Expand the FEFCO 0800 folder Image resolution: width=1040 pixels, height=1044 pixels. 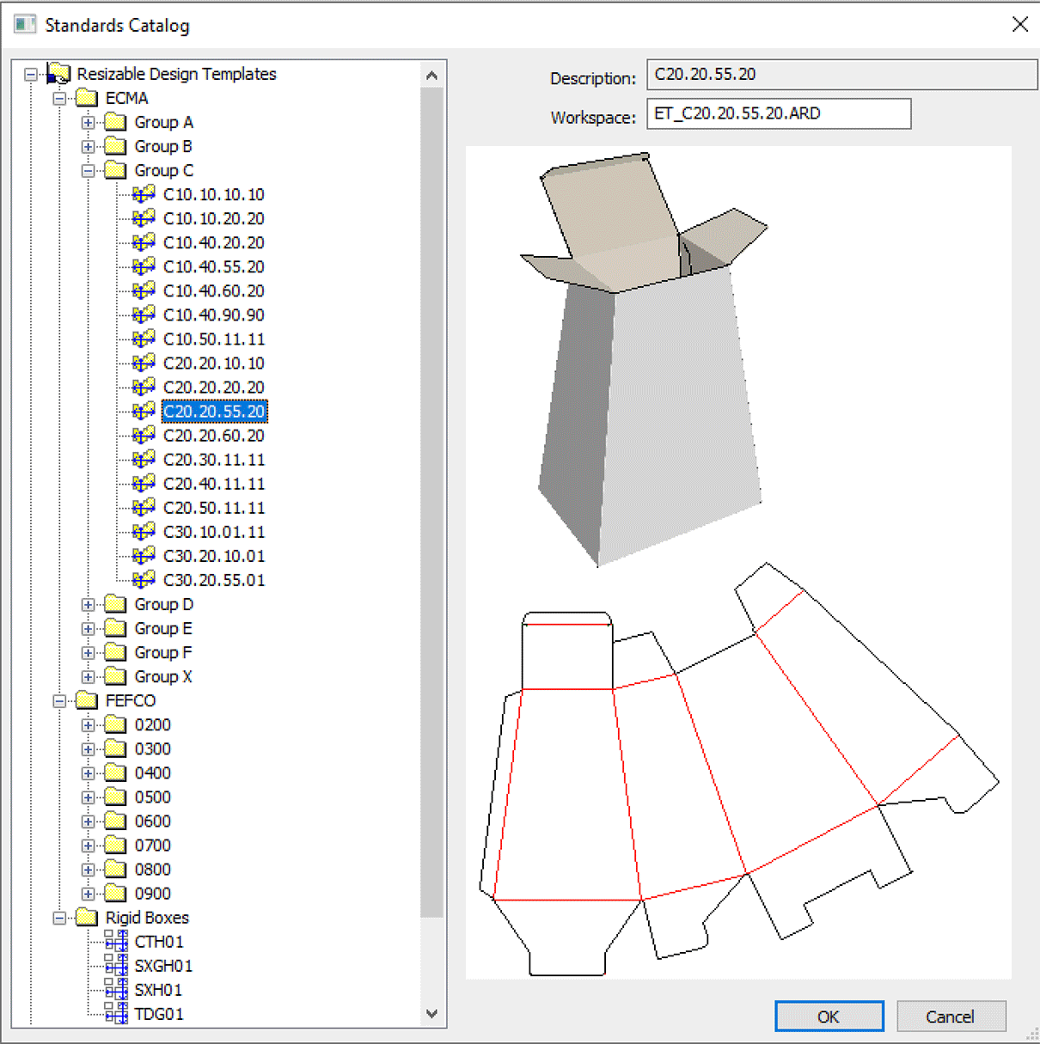[88, 870]
